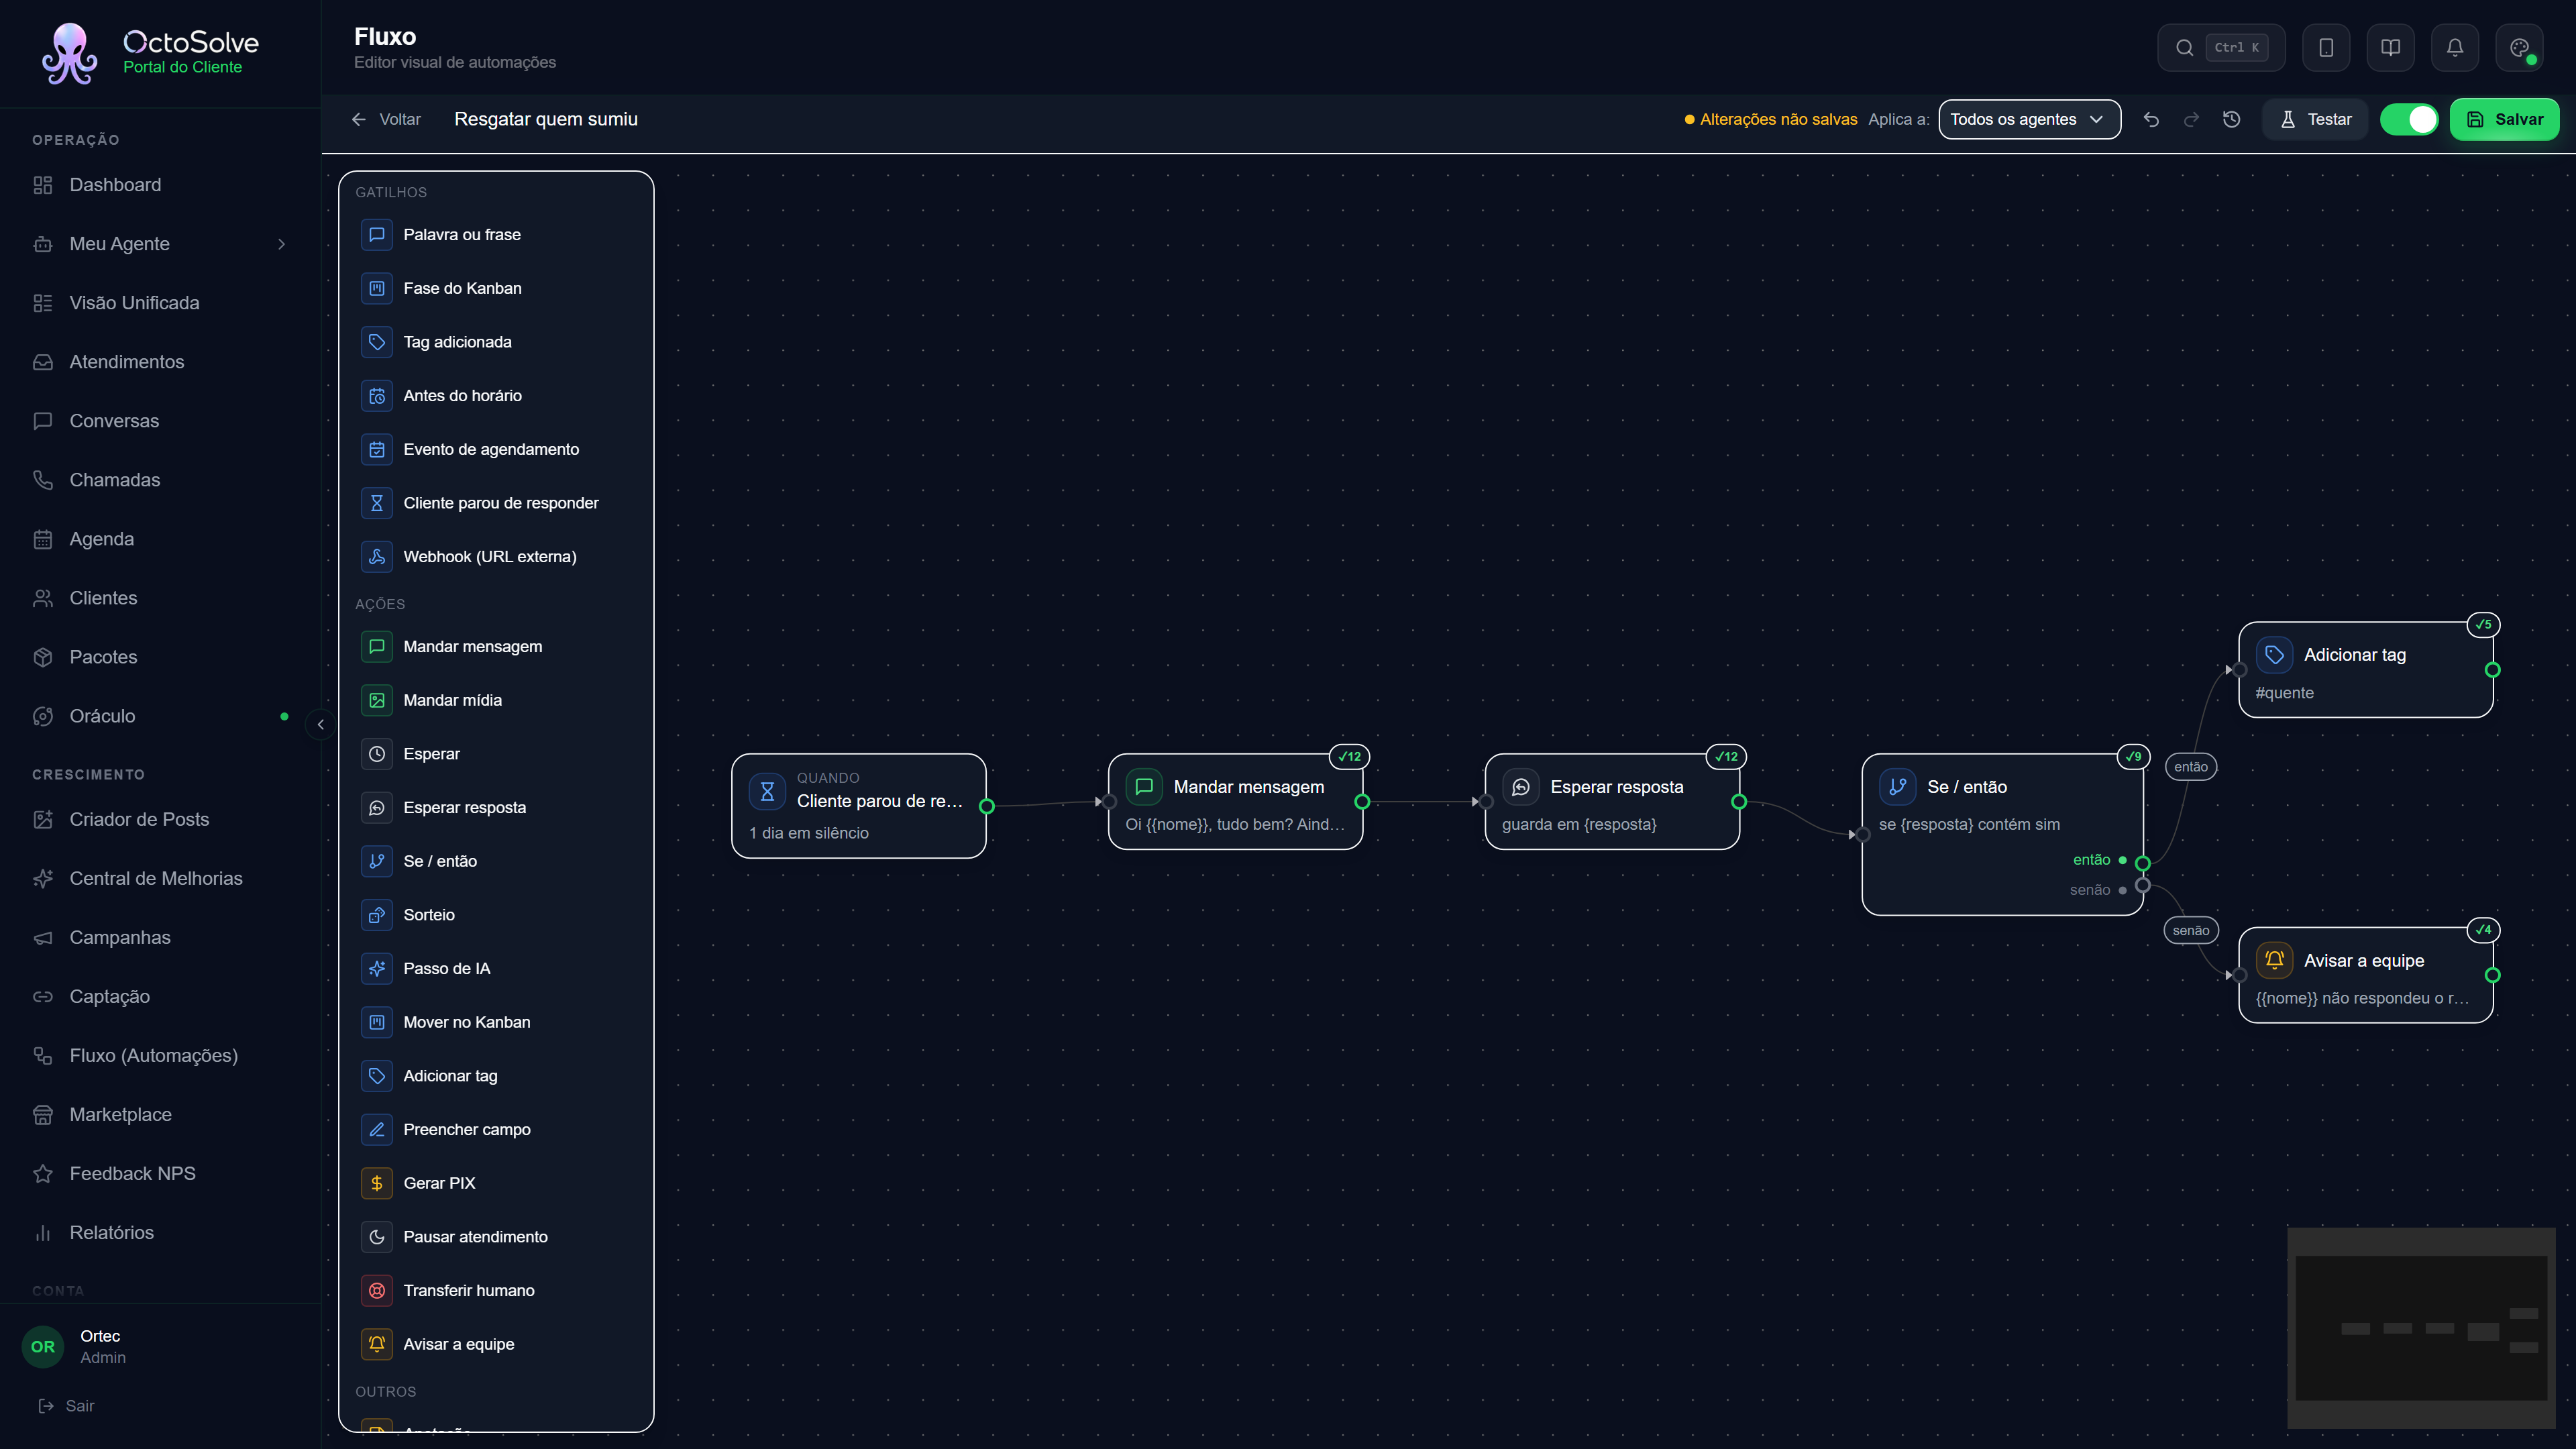2576x1449 pixels.
Task: Select the Adicionar tag #quente node
Action: click(x=2365, y=670)
